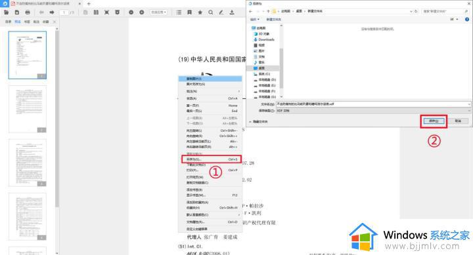This screenshot has width=473, height=255.
Task: Select 3D 对象 in Save dialog tree
Action: tap(262, 33)
